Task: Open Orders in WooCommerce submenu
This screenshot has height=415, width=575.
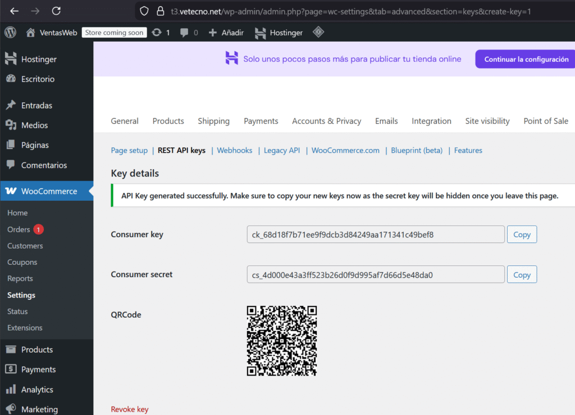Action: click(x=19, y=229)
